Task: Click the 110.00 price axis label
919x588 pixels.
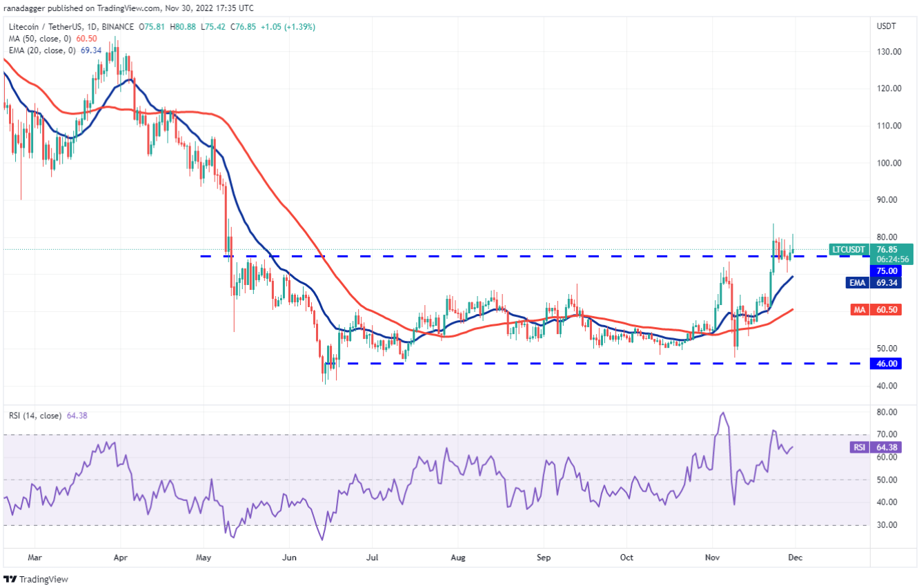Action: click(x=889, y=126)
